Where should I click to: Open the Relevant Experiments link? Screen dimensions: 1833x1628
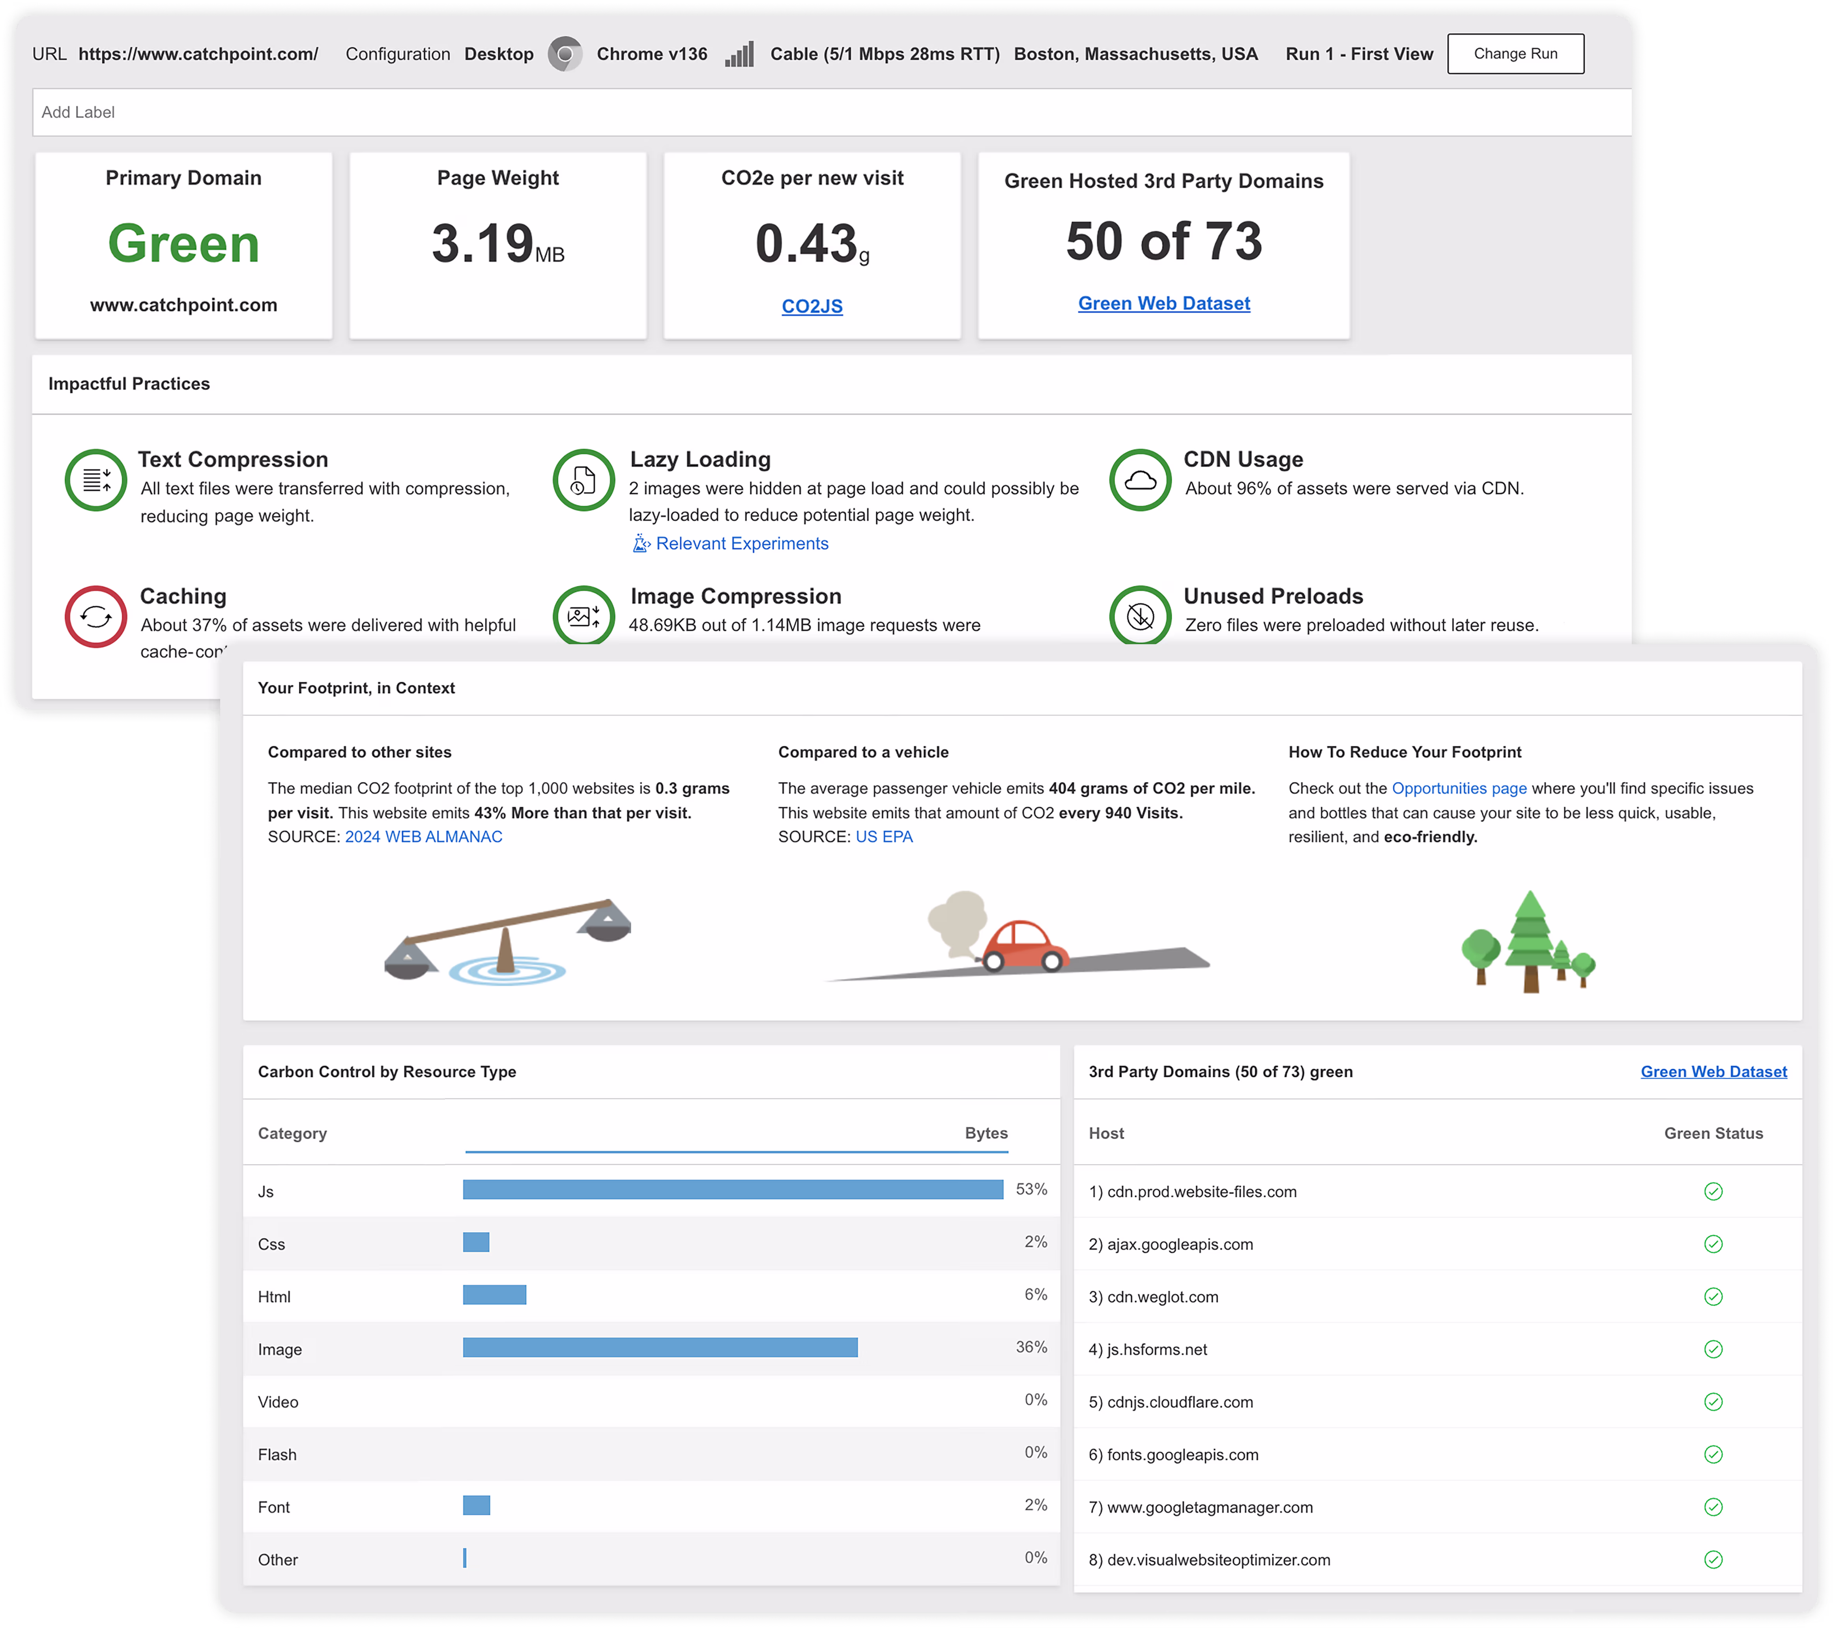point(742,543)
